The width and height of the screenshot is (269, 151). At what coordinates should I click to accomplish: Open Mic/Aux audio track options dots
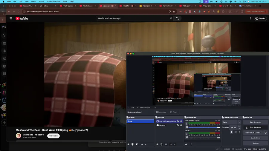pyautogui.click(x=187, y=134)
